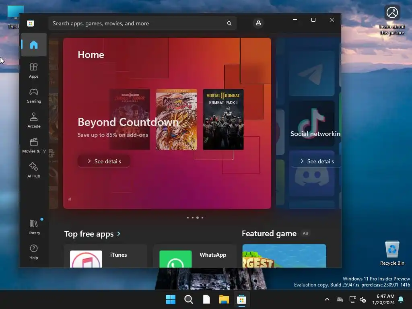Image resolution: width=412 pixels, height=309 pixels.
Task: Select the fourth carousel page dot
Action: coord(202,218)
